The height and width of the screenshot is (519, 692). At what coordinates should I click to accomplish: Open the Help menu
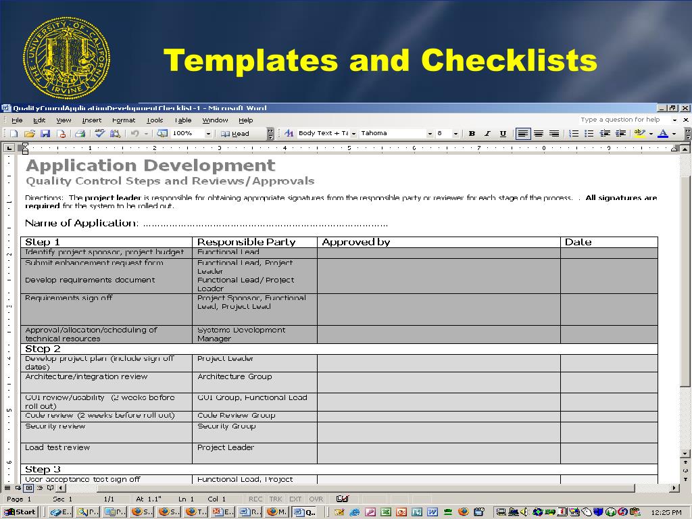point(246,120)
